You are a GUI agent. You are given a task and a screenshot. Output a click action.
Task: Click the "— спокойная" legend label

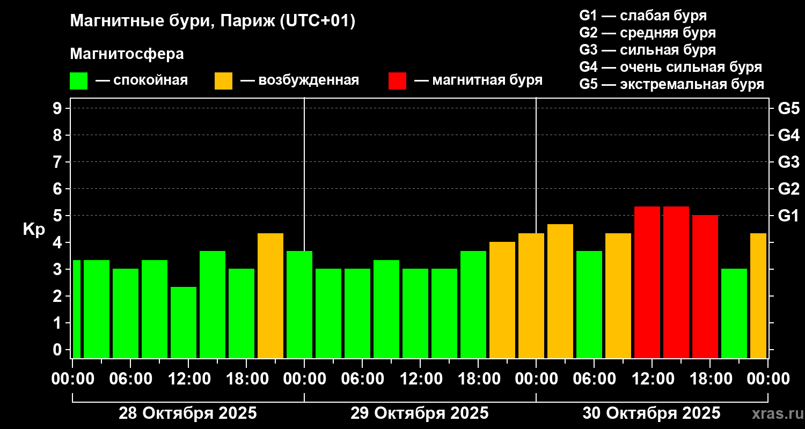[x=142, y=80]
